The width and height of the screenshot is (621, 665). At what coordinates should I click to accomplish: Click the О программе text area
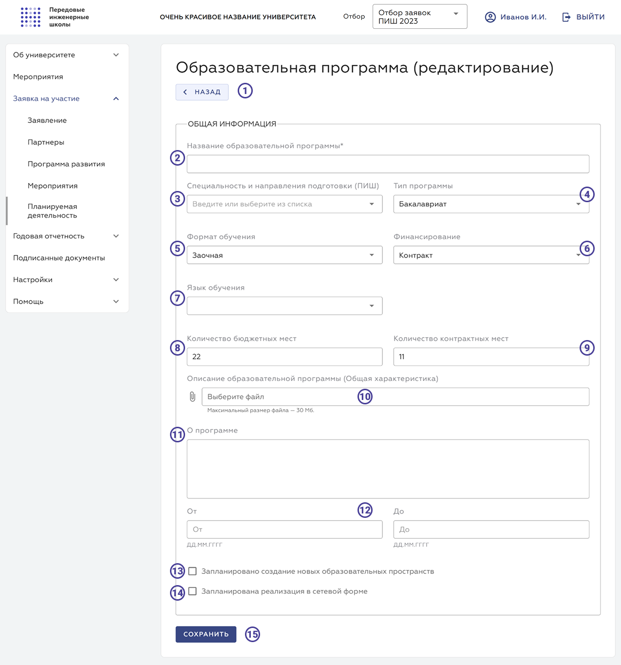point(388,469)
